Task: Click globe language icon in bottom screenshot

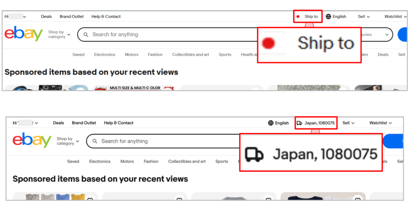Action: (x=271, y=123)
